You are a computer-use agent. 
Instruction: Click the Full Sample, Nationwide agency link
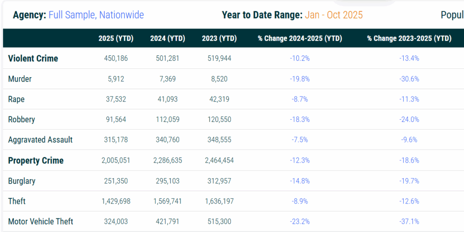[x=96, y=15]
